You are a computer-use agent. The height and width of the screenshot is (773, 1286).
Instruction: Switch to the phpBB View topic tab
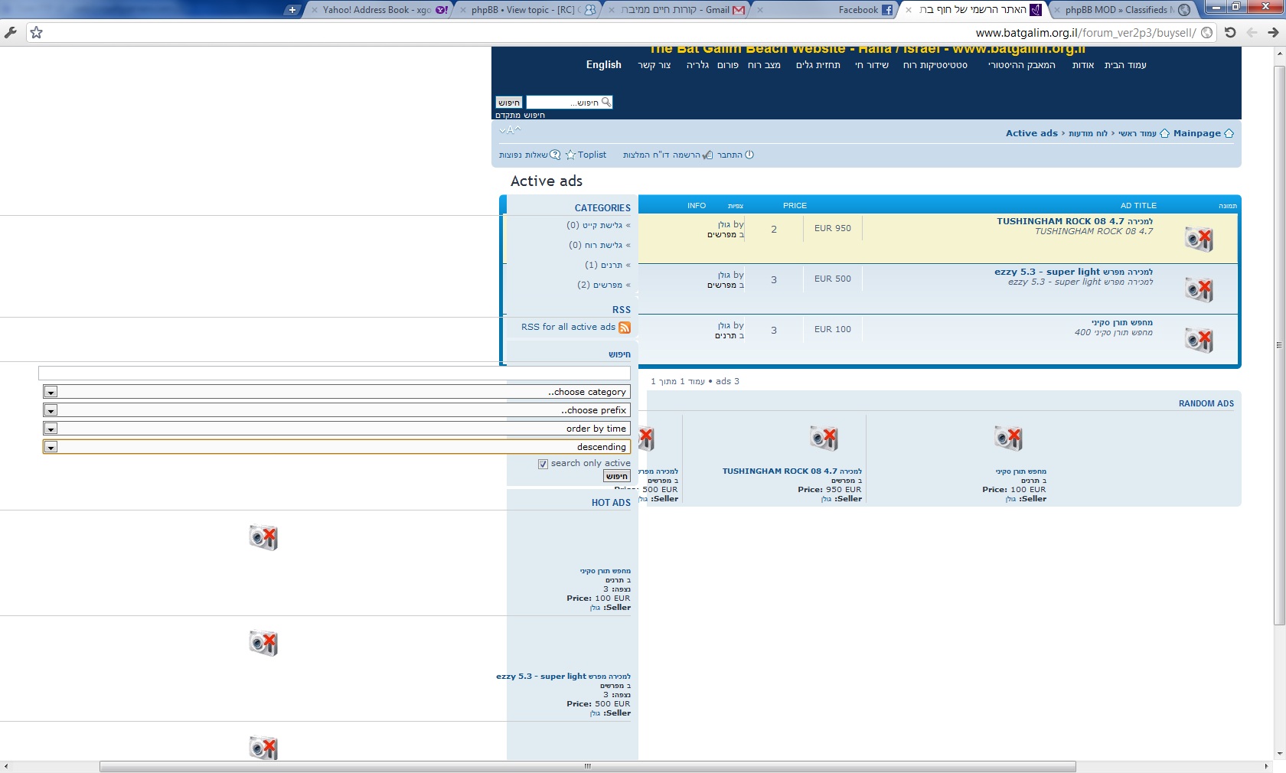point(528,10)
